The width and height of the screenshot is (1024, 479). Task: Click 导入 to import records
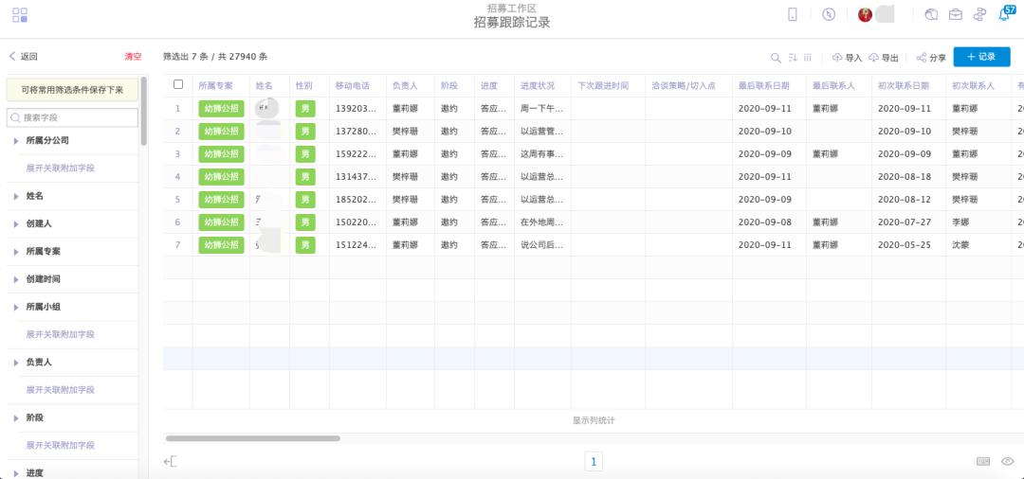tap(847, 58)
